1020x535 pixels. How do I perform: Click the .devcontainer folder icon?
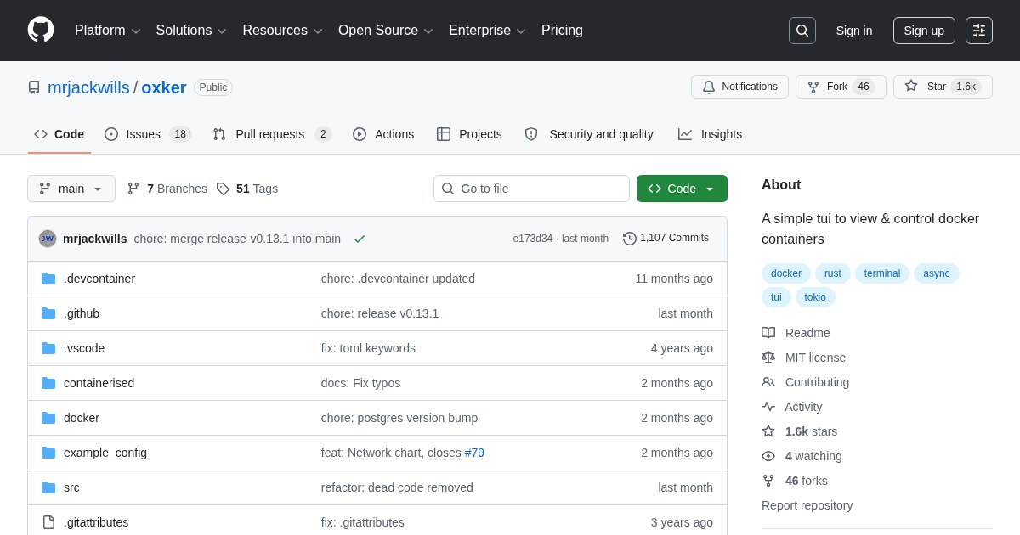(x=48, y=279)
